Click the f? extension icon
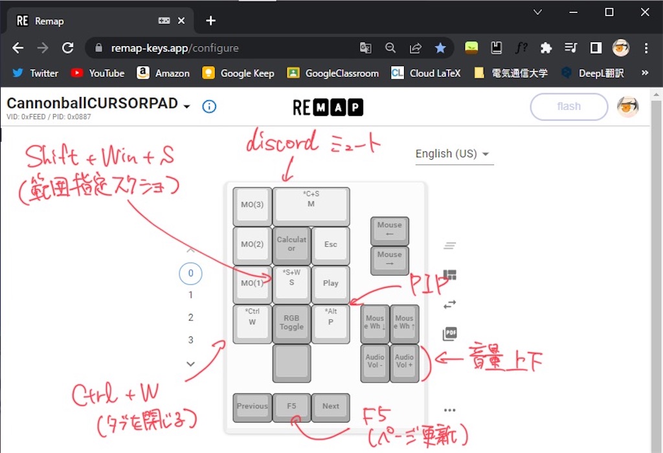This screenshot has height=453, width=663. (x=521, y=48)
